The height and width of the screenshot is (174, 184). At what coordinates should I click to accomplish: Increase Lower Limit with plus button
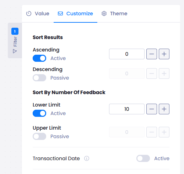[164, 109]
